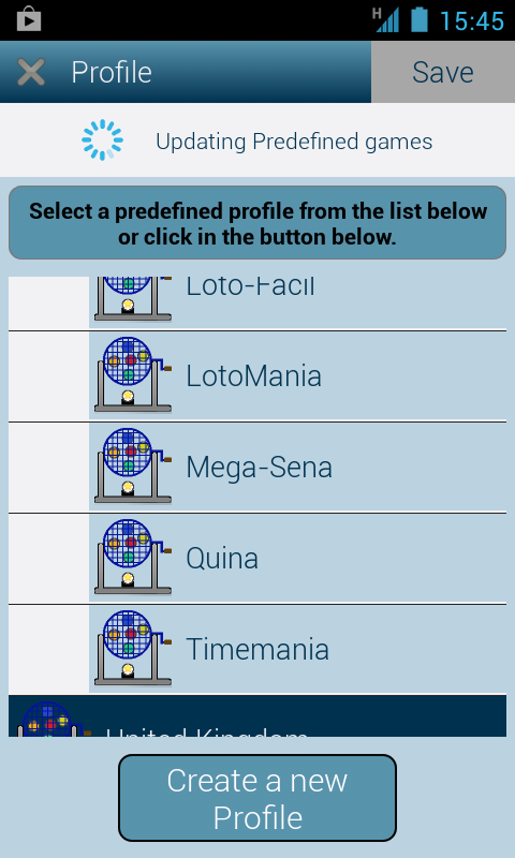The image size is (515, 858).
Task: Click the LotoMania lottery machine icon
Action: 132,374
